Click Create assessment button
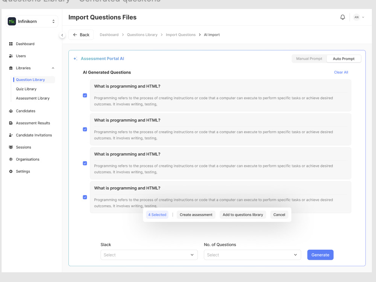 (196, 215)
